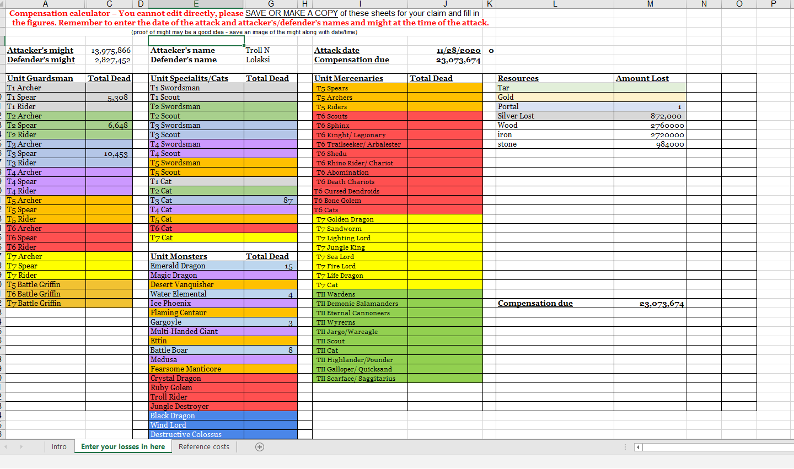Go to next sheet arrow
This screenshot has height=469, width=794.
22,447
